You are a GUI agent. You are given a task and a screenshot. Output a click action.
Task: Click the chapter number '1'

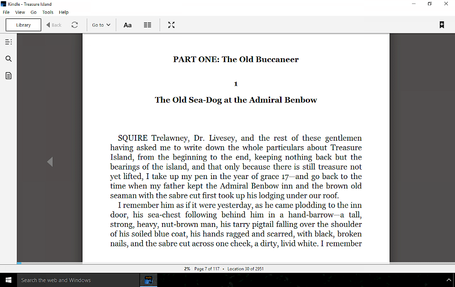pos(236,84)
